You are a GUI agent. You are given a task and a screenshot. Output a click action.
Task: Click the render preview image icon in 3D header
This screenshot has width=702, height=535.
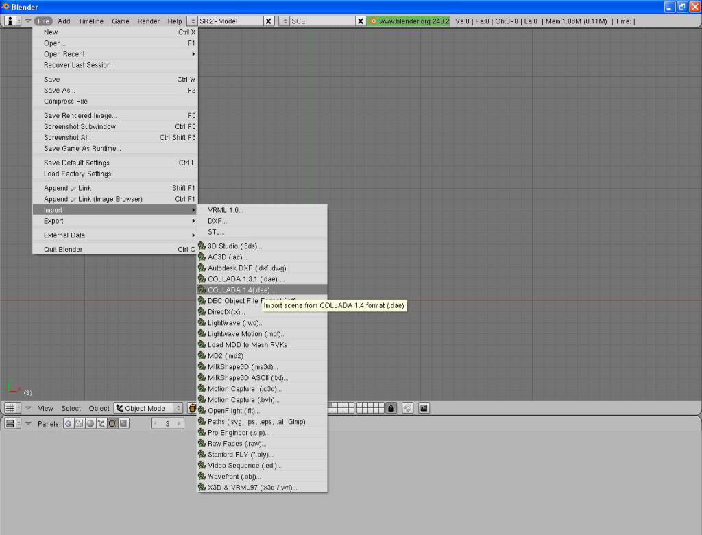coord(424,408)
